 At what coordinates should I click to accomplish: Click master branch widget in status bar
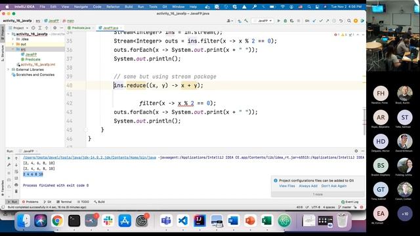(x=345, y=207)
